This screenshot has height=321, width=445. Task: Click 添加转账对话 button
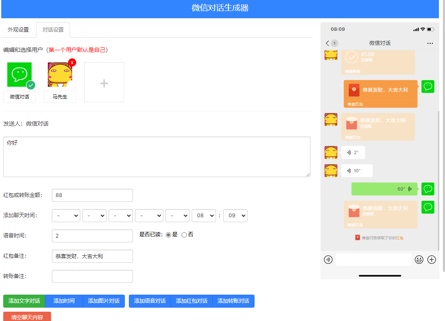tap(233, 301)
